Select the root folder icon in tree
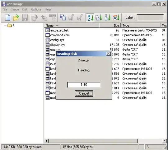 [x=9, y=26]
